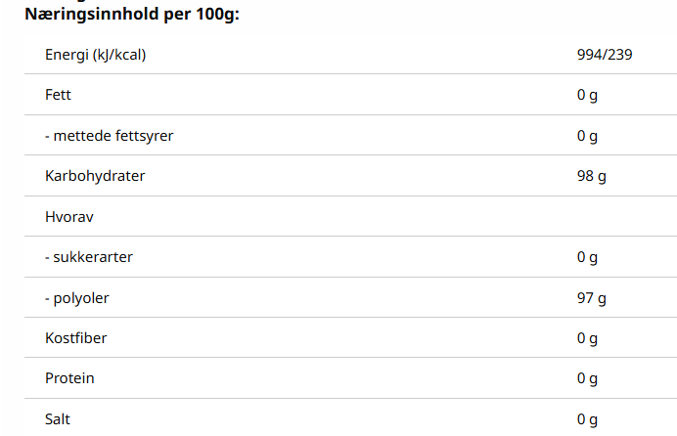Click the mettede fettsyrer 0 g value

click(x=587, y=136)
